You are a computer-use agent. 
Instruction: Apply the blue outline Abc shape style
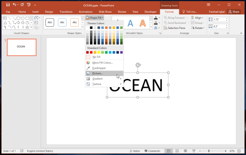click(62, 23)
